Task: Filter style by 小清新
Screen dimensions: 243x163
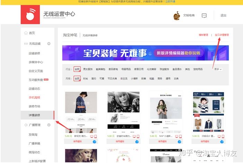Action: [134, 79]
